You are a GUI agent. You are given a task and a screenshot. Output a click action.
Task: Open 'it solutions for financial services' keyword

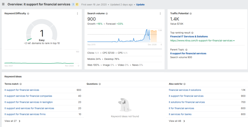point(187,102)
